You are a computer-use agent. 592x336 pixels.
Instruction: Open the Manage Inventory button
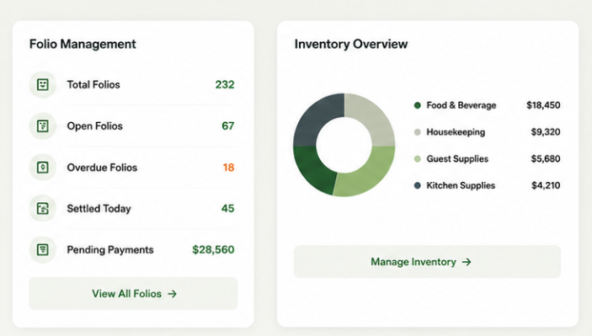pyautogui.click(x=427, y=262)
